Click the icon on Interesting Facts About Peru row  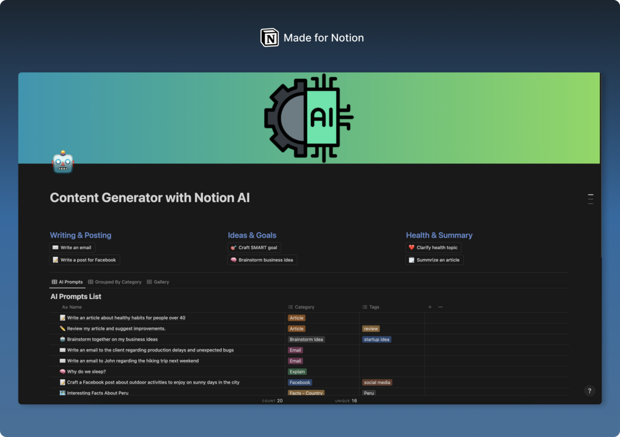(x=62, y=393)
